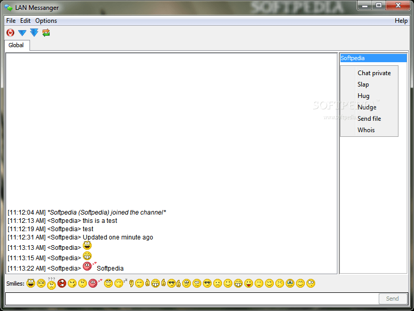Viewport: 414px width, 311px height.
Task: Click the green refresh arrows toolbar icon
Action: [x=46, y=33]
